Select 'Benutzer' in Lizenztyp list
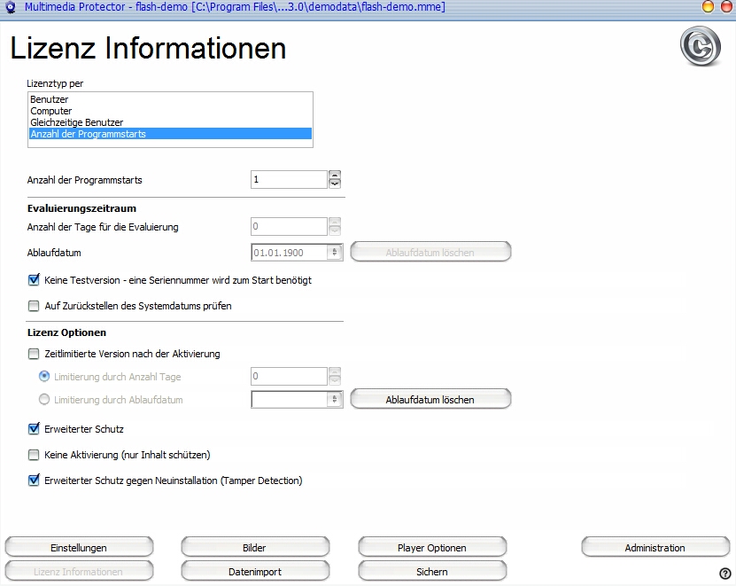 50,100
